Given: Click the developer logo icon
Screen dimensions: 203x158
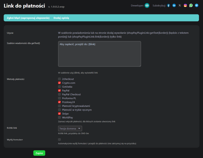Looking at the screenshot, I should pyautogui.click(x=147, y=5).
